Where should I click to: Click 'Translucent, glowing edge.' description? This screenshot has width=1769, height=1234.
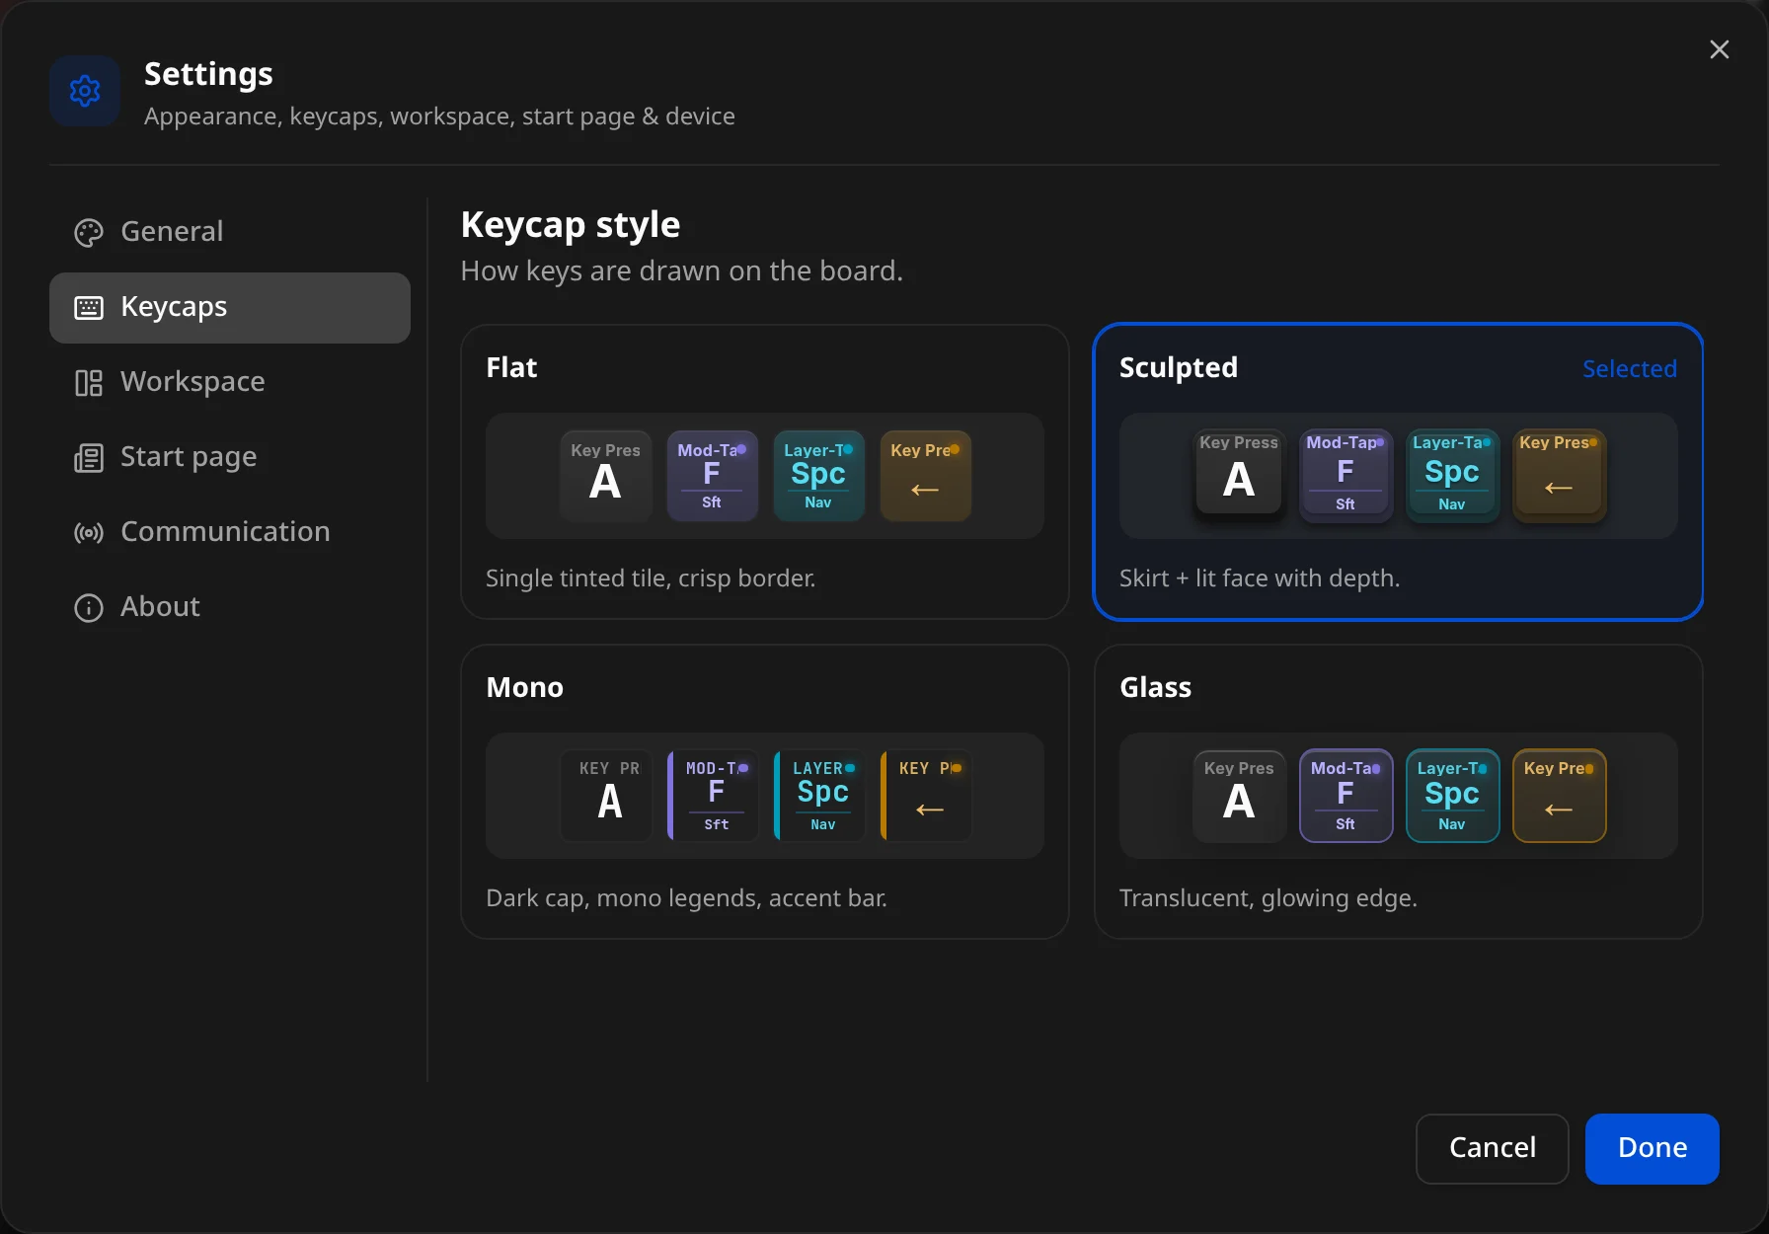(x=1268, y=898)
